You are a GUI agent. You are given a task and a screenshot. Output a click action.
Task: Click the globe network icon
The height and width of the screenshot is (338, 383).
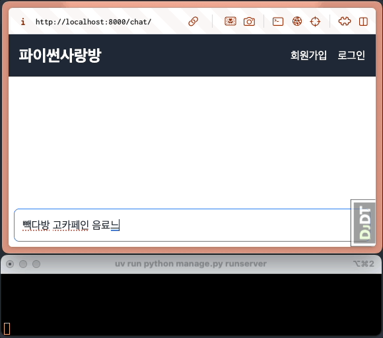click(x=297, y=22)
